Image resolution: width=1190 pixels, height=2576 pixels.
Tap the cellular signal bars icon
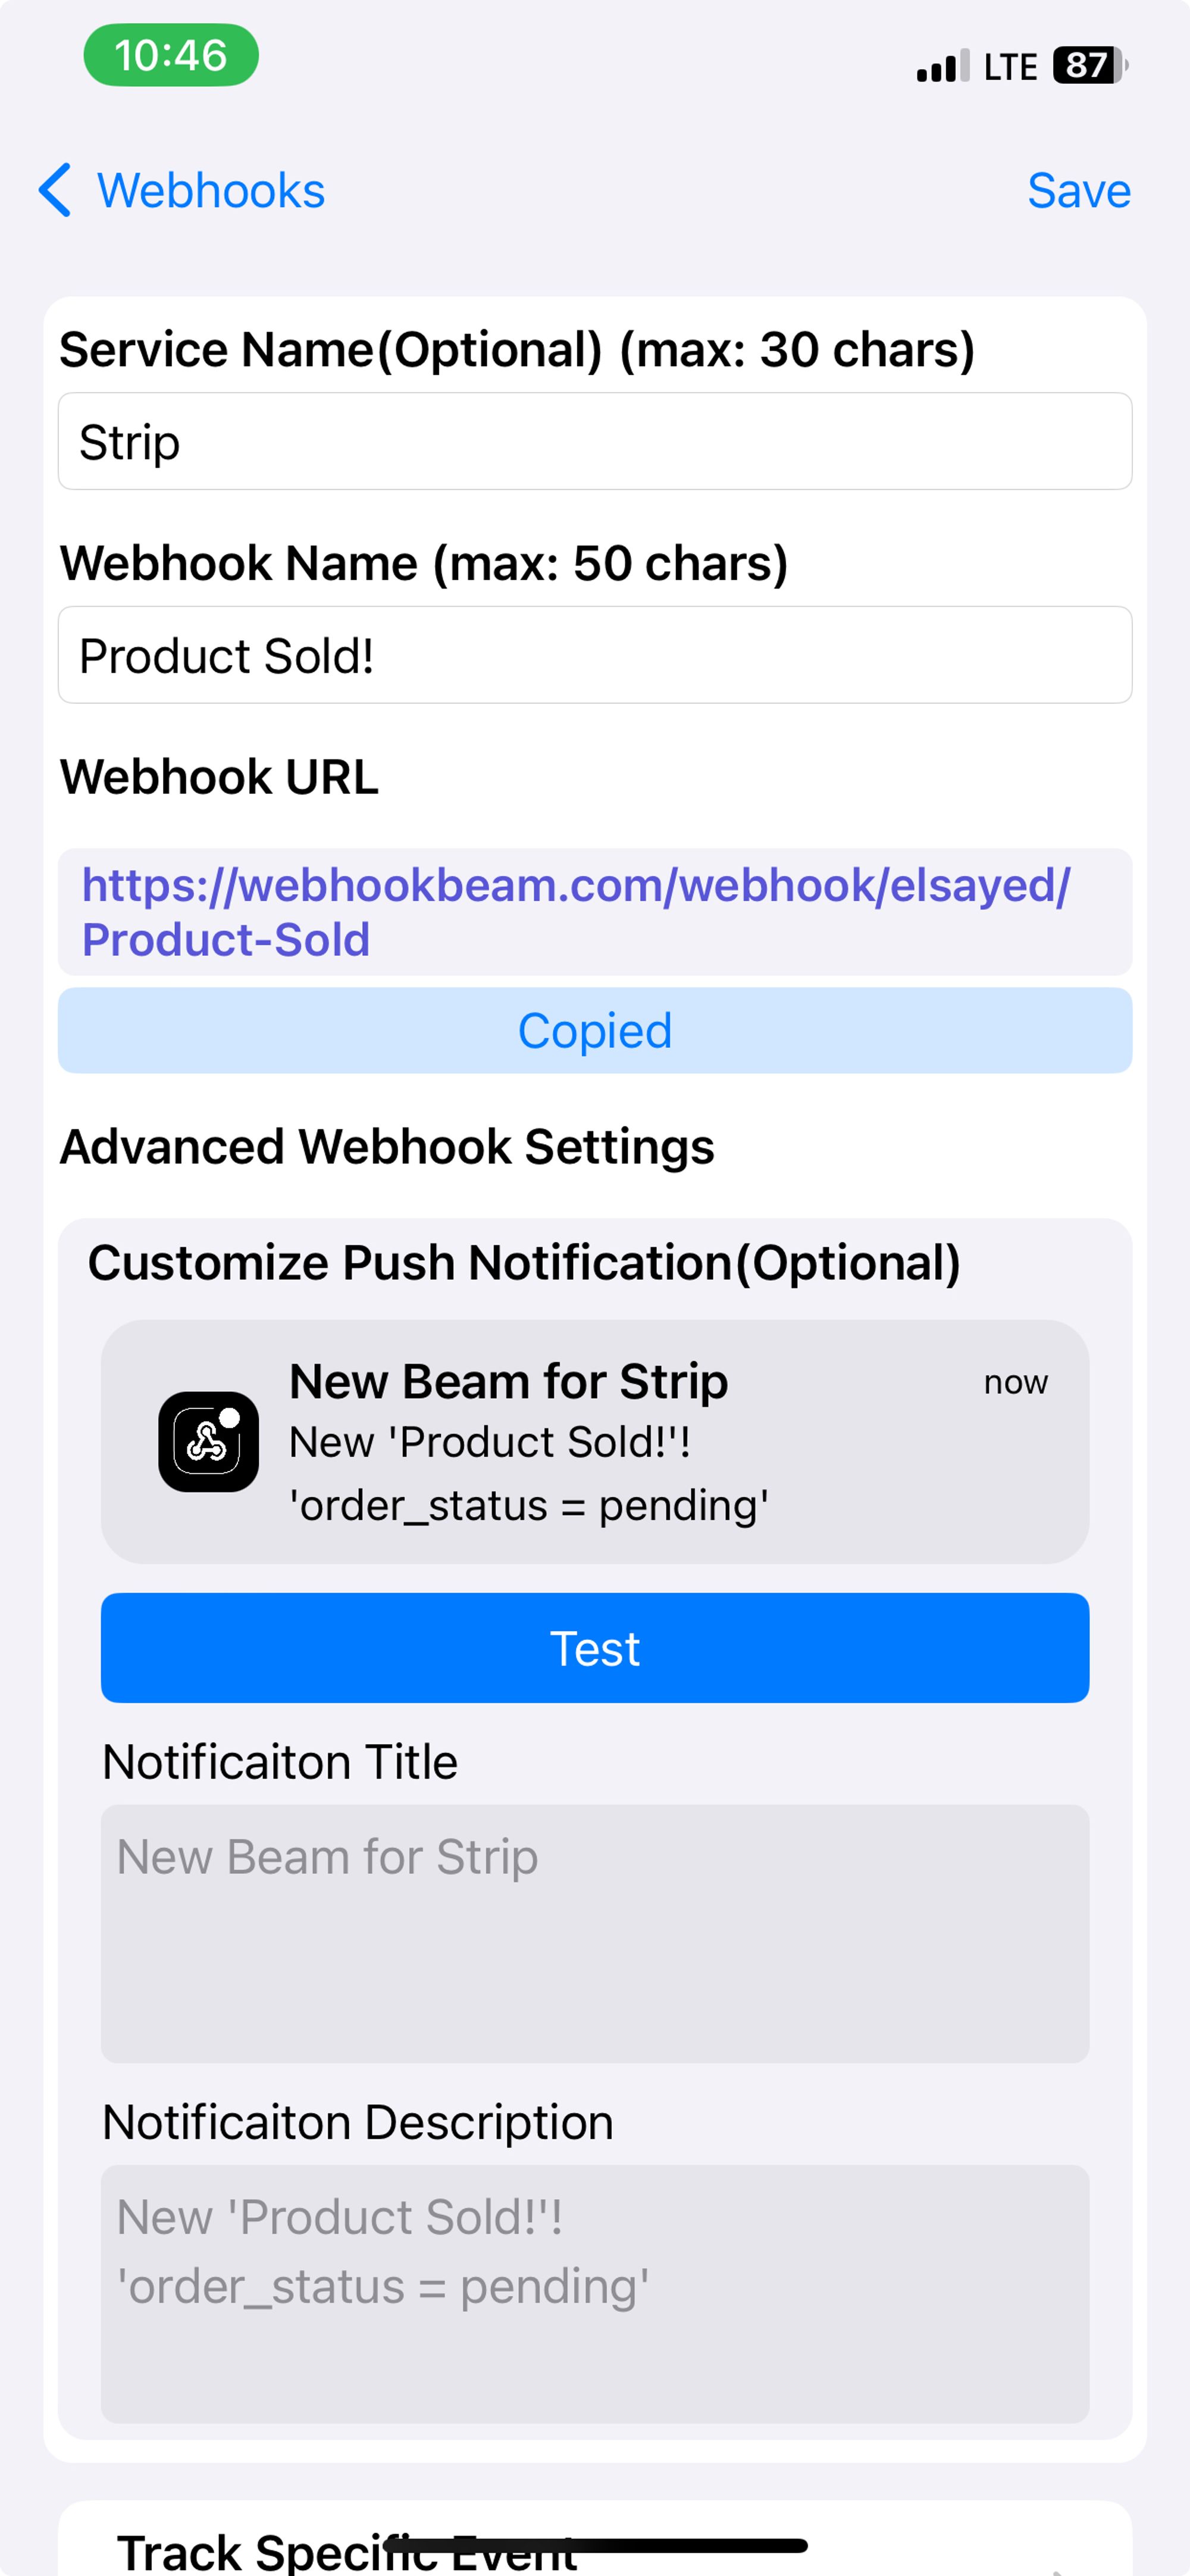coord(942,66)
